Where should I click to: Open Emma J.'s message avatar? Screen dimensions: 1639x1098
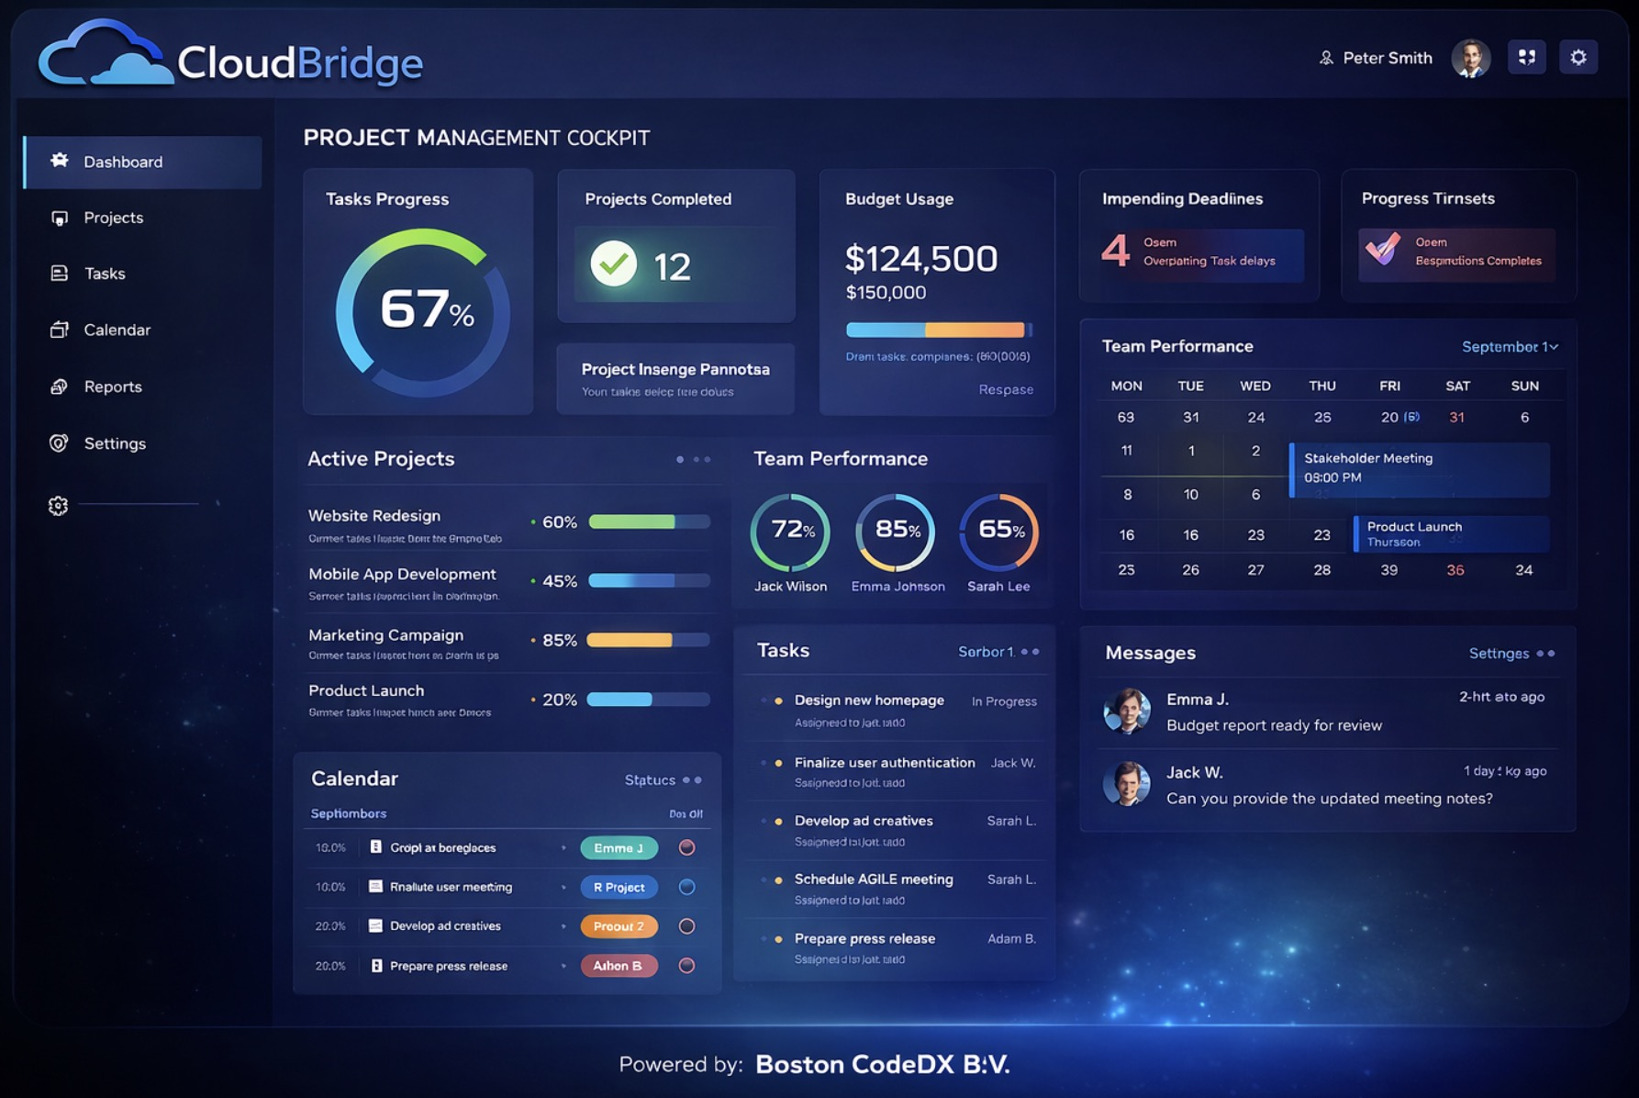1127,711
